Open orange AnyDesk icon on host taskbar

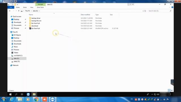coord(45,99)
